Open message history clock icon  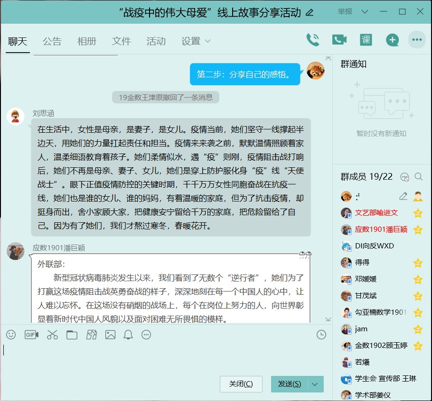tap(321, 335)
